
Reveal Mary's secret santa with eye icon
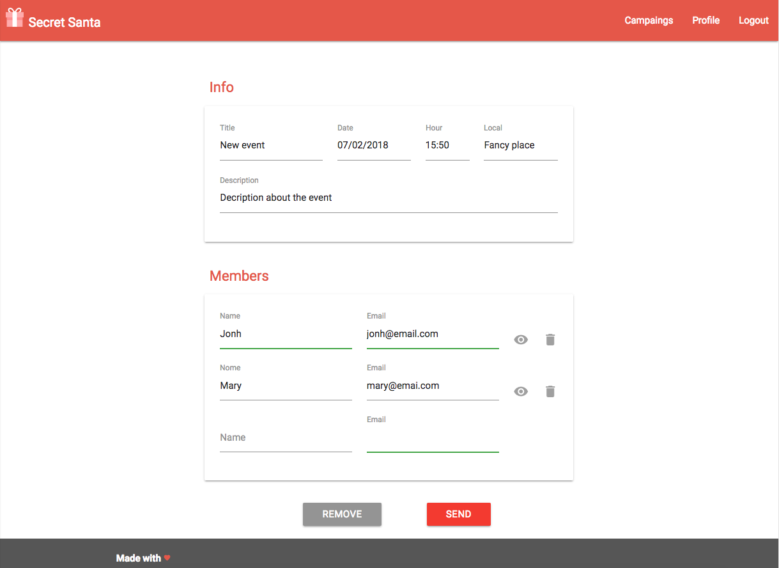point(520,391)
